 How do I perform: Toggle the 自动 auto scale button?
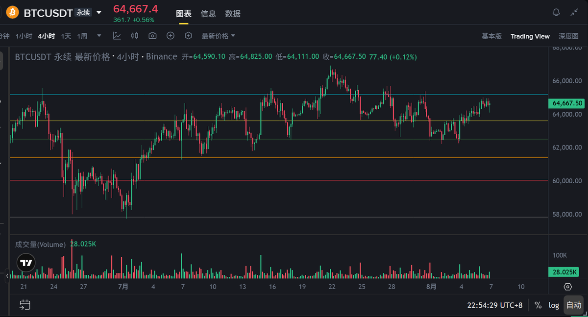click(x=574, y=305)
